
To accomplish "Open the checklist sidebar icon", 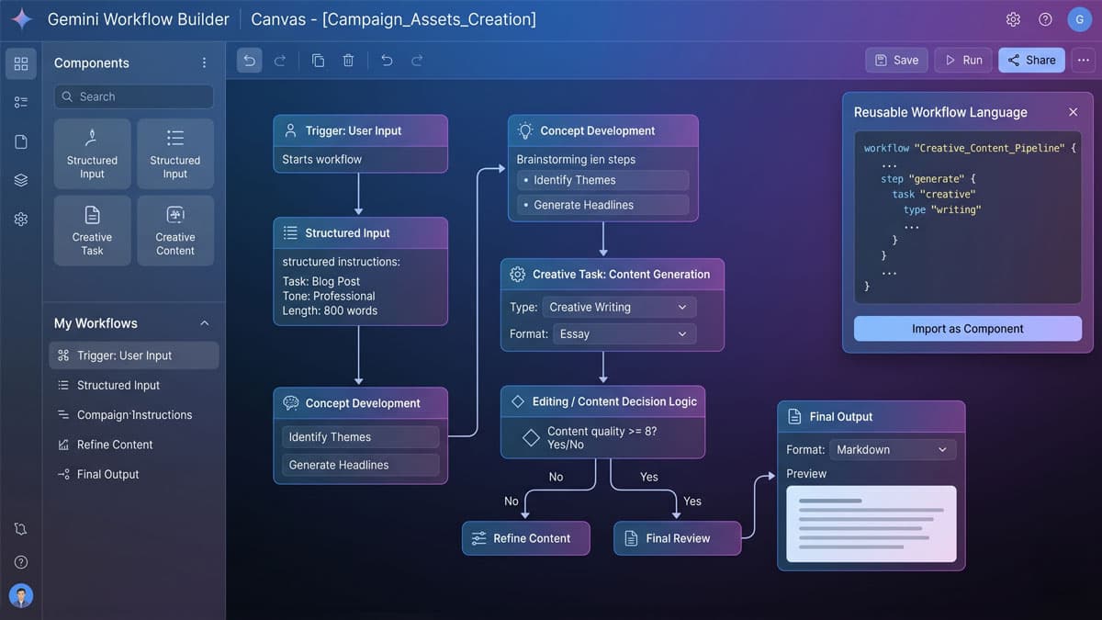I will tap(21, 102).
